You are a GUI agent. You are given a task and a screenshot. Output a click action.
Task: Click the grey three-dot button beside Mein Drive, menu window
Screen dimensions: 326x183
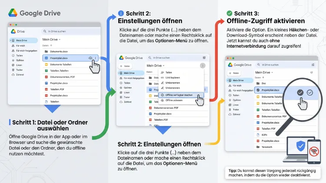[203, 65]
